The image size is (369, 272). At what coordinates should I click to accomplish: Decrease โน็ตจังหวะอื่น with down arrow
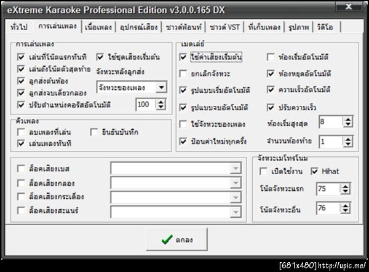345,211
